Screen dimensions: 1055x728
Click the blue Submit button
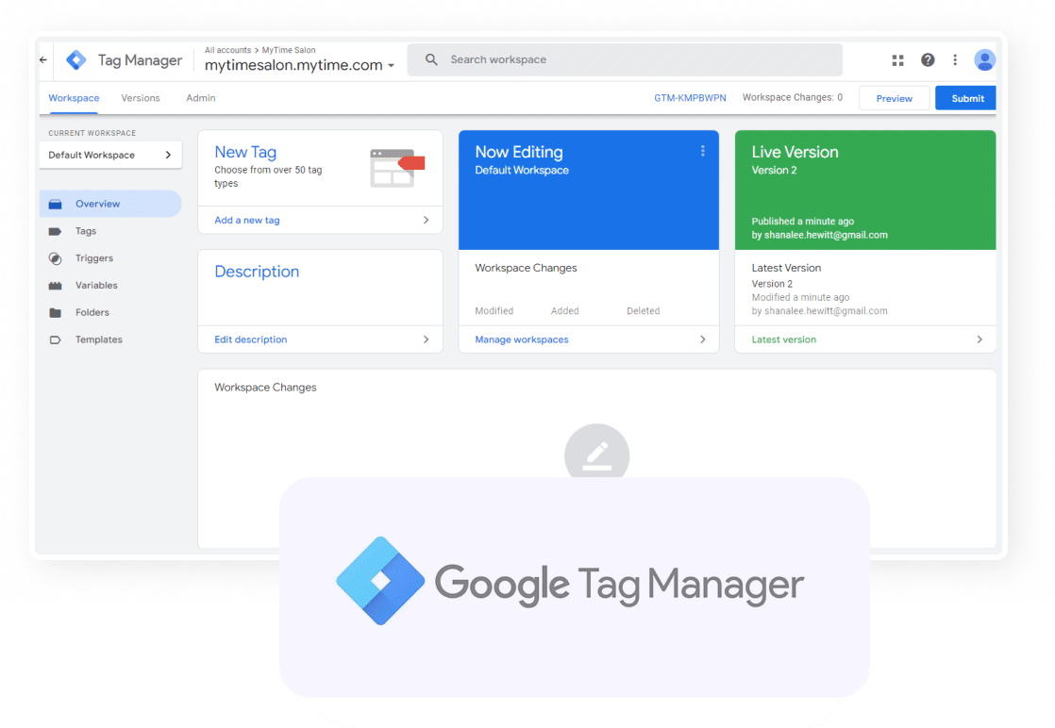point(966,98)
